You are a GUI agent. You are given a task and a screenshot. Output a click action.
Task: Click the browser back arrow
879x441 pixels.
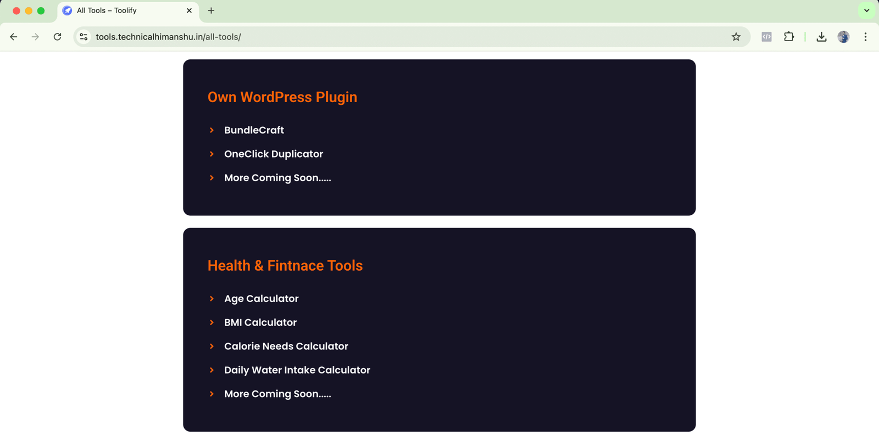pos(14,37)
